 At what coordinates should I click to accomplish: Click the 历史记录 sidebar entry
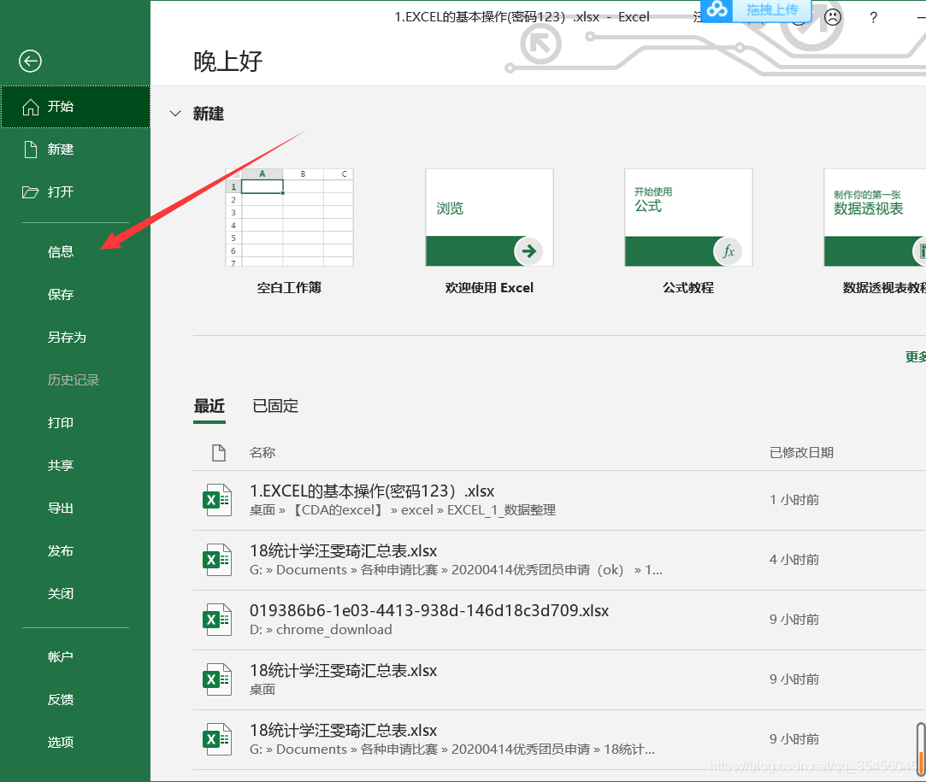coord(75,379)
